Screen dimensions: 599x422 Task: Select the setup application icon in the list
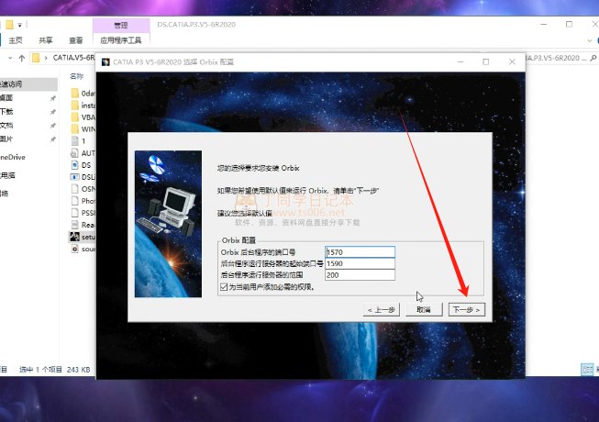tap(75, 237)
